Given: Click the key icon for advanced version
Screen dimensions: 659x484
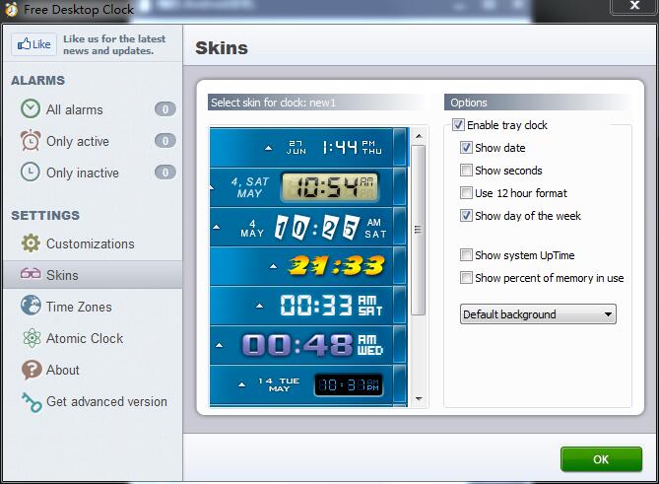Looking at the screenshot, I should [x=31, y=401].
